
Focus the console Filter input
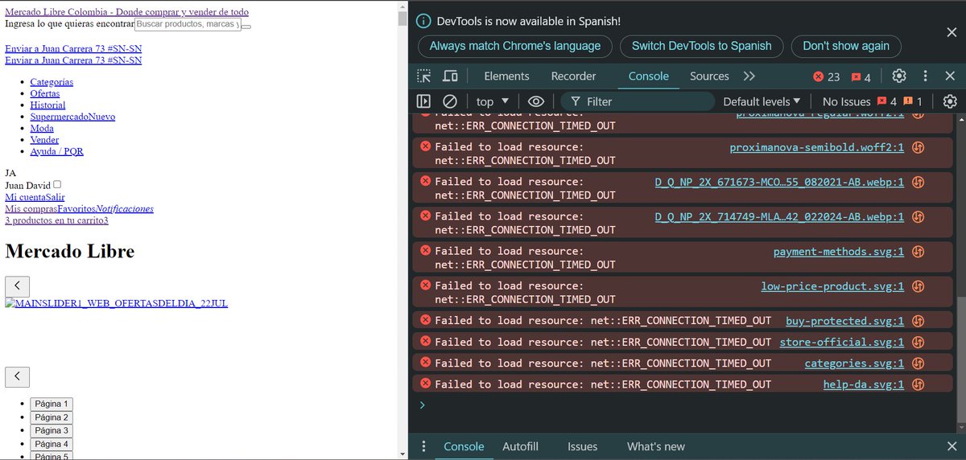[638, 101]
